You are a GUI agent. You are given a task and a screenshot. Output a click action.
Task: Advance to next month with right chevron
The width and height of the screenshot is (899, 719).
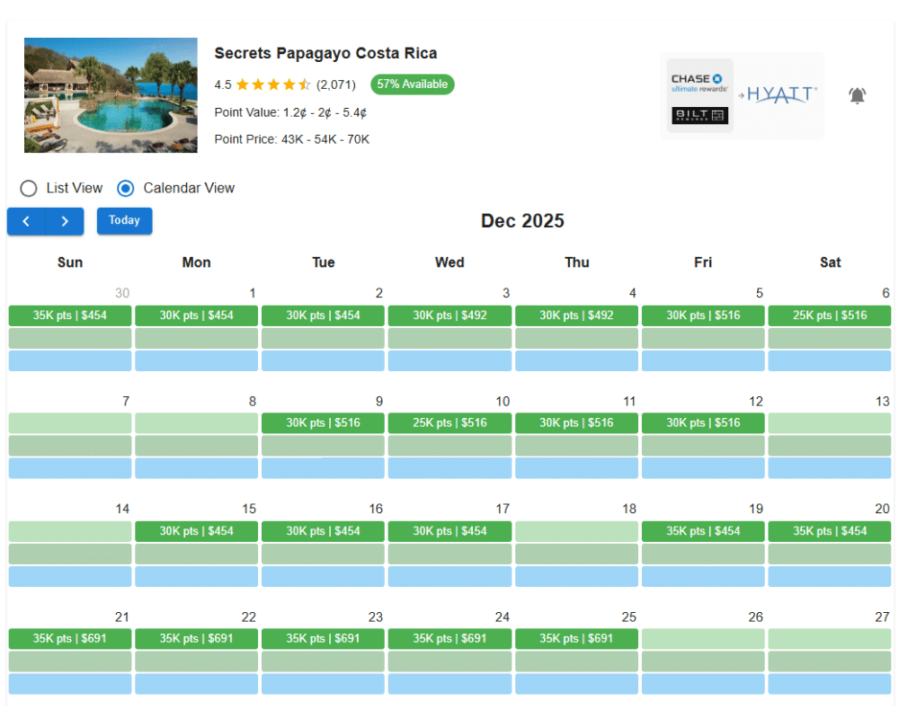(65, 221)
